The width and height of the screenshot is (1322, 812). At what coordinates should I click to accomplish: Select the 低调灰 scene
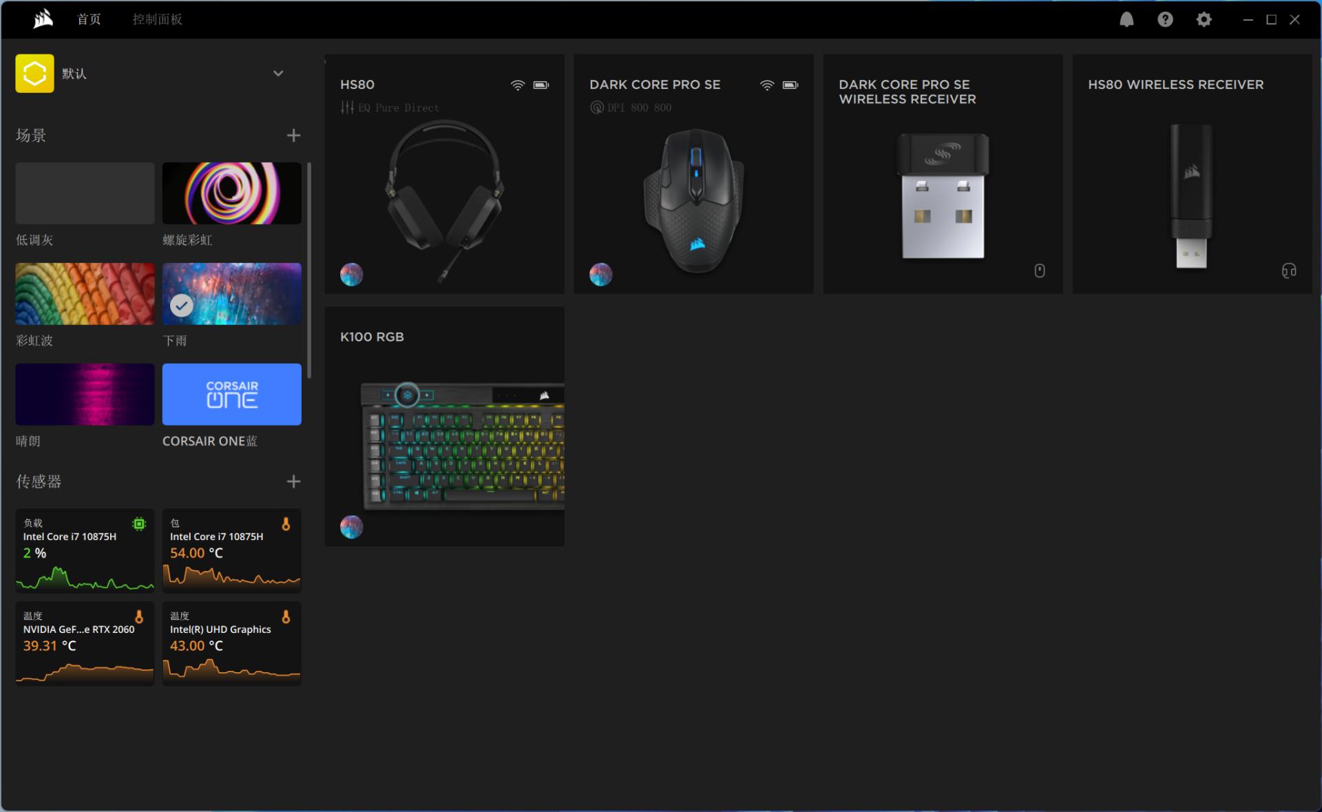tap(85, 193)
